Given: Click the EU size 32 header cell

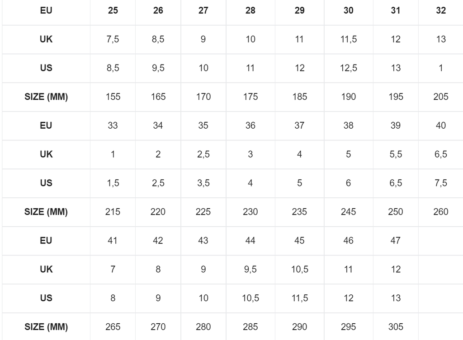Looking at the screenshot, I should [441, 11].
